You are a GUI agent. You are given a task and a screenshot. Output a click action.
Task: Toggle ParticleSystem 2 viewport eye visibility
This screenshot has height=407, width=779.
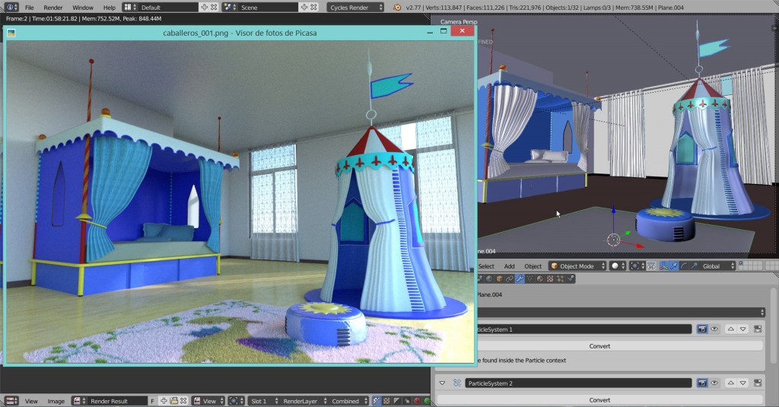pos(714,383)
